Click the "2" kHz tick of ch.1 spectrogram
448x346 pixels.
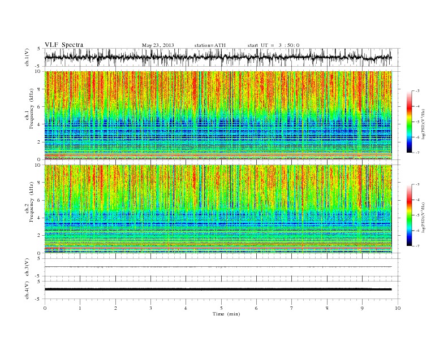[39, 142]
